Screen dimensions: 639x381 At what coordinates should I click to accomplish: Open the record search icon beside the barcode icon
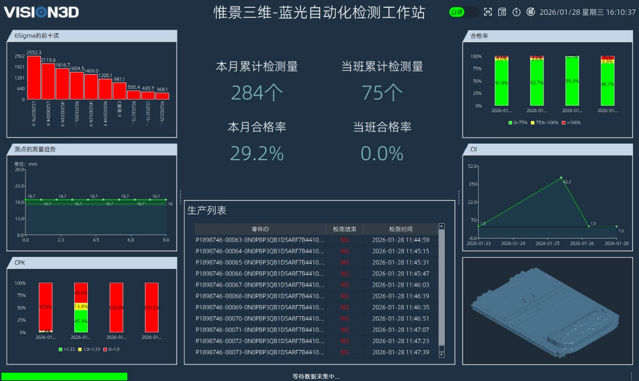503,11
